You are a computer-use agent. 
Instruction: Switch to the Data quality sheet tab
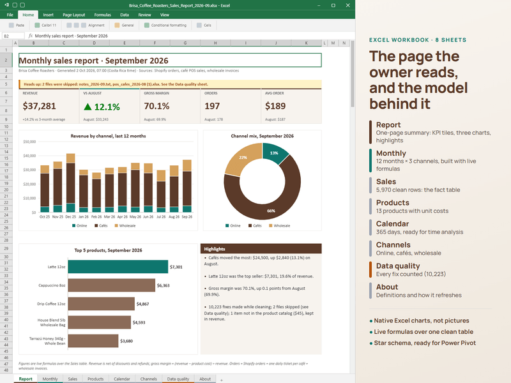pos(178,379)
